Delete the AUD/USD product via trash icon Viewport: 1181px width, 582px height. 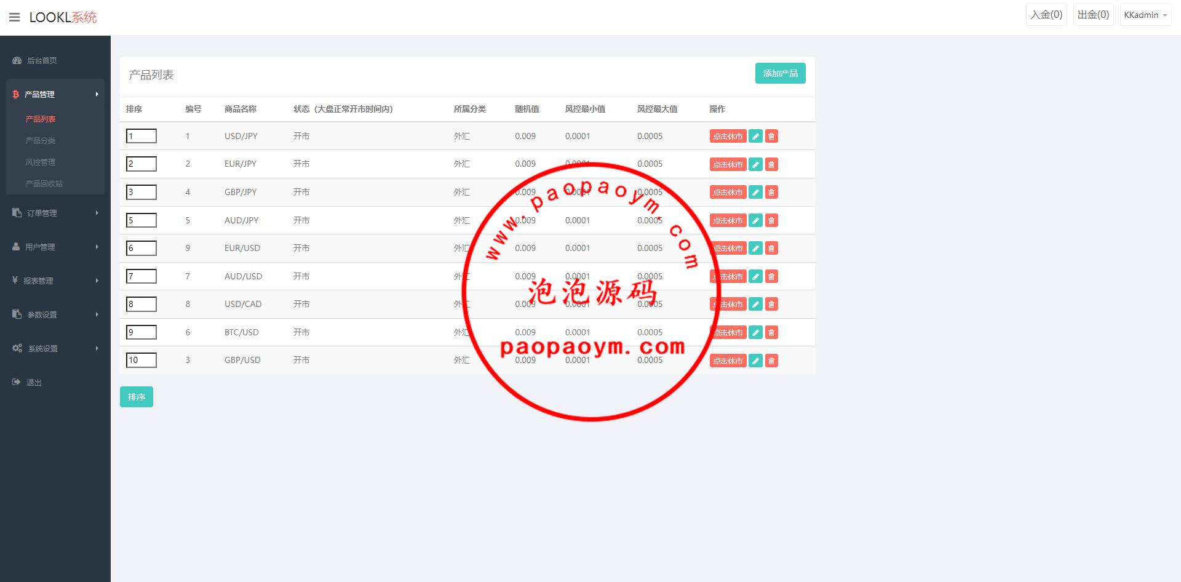point(771,277)
